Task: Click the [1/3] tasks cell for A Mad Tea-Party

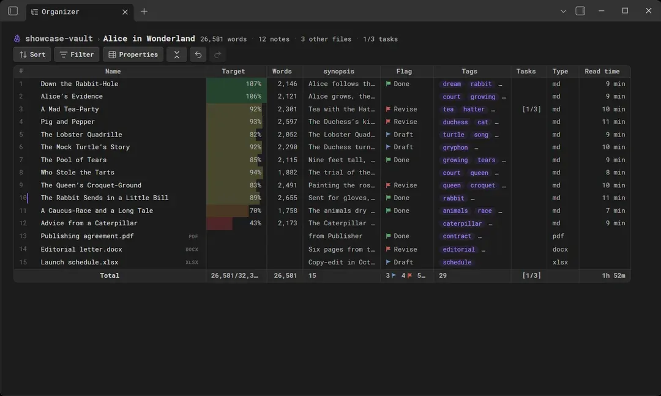Action: [x=531, y=109]
